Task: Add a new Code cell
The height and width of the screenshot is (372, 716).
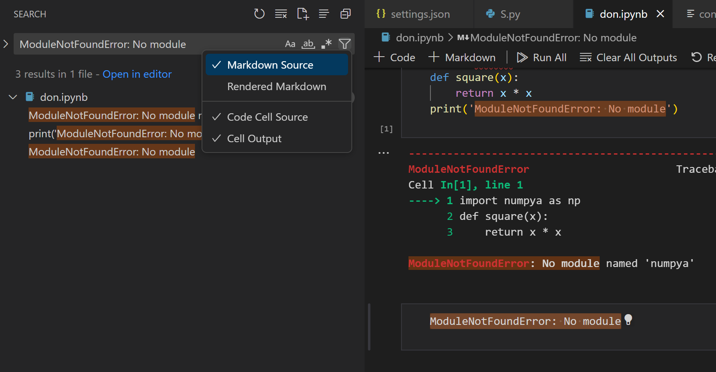Action: click(394, 57)
